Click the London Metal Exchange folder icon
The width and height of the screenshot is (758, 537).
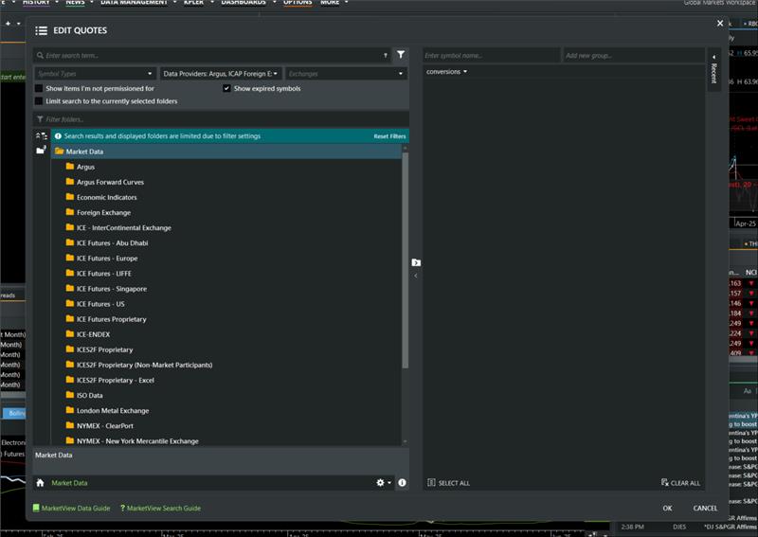[x=70, y=410]
